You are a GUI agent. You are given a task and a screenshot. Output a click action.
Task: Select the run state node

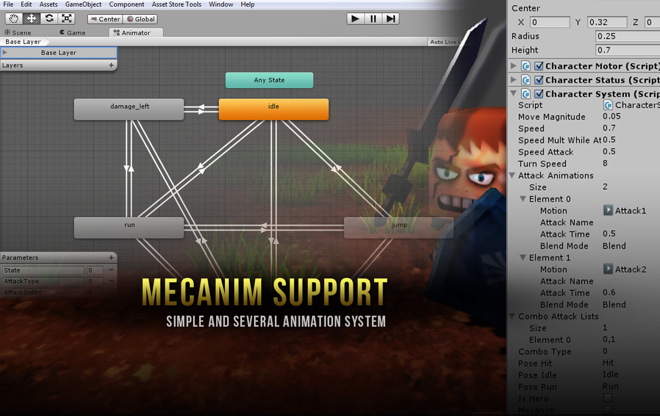click(x=129, y=228)
